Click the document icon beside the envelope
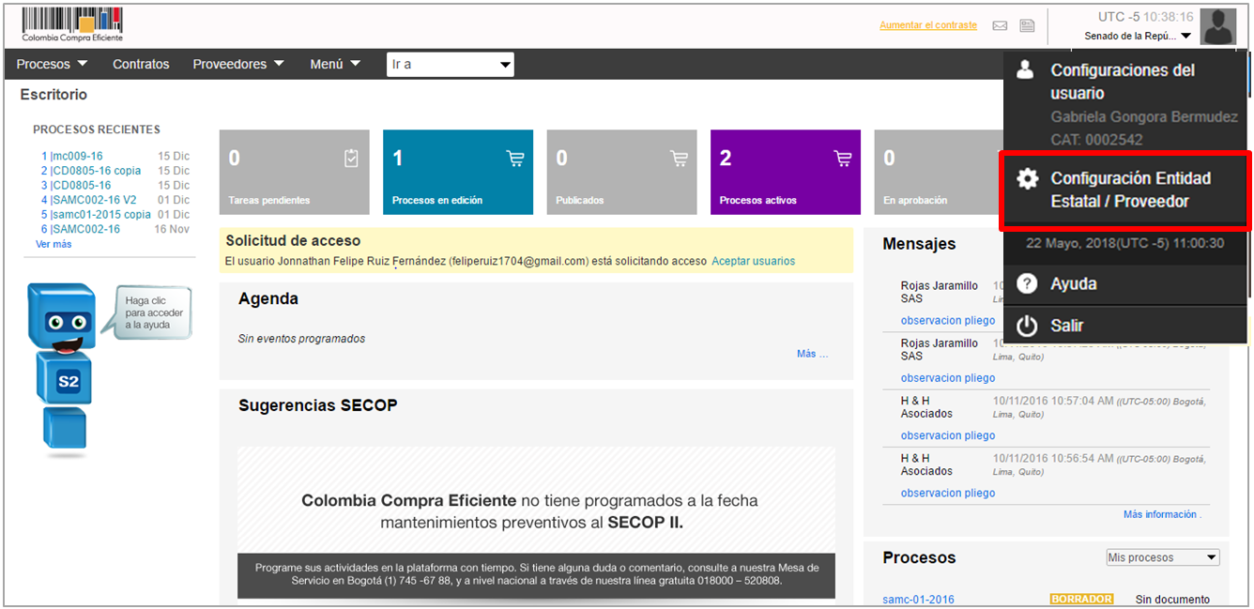The height and width of the screenshot is (609, 1254). click(x=1027, y=26)
